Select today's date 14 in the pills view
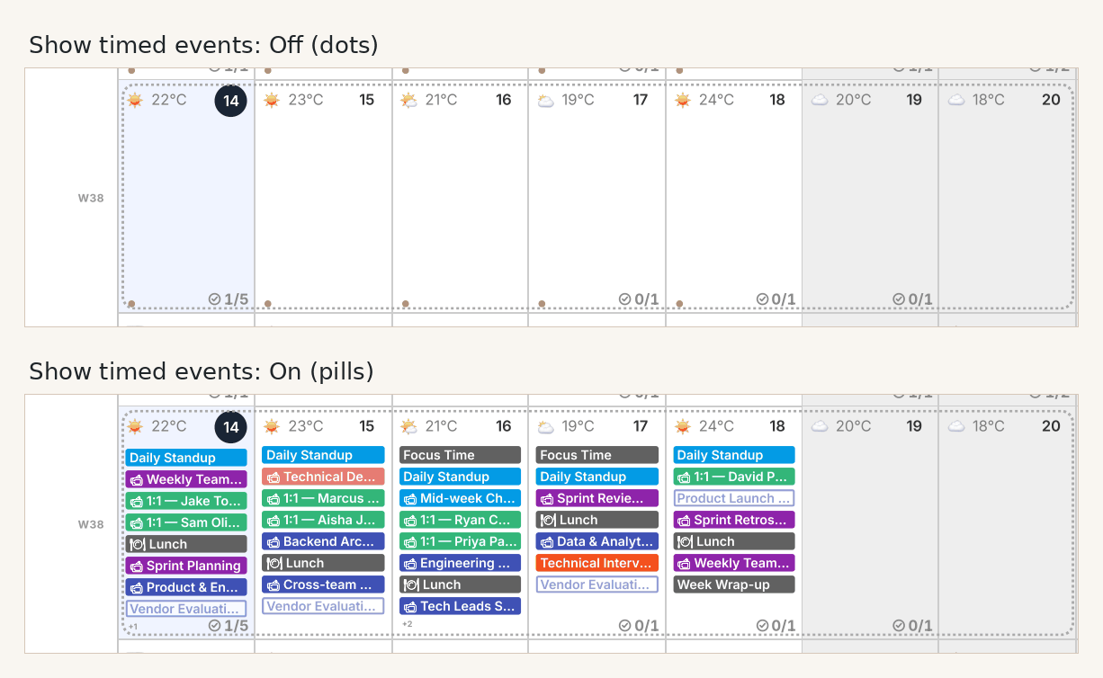 click(x=231, y=427)
